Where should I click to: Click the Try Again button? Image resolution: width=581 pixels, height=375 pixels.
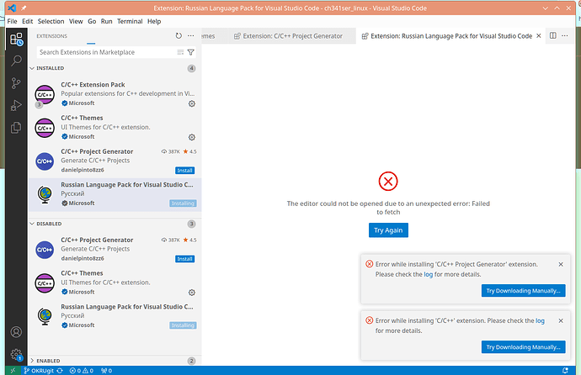387,230
